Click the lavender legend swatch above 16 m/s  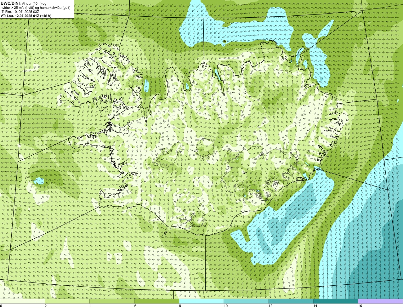tap(381, 301)
